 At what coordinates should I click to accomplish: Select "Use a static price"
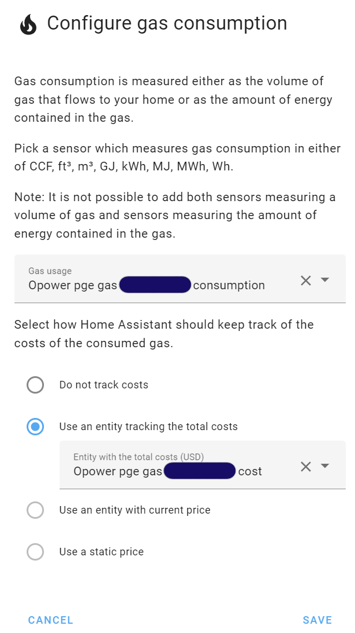point(35,552)
